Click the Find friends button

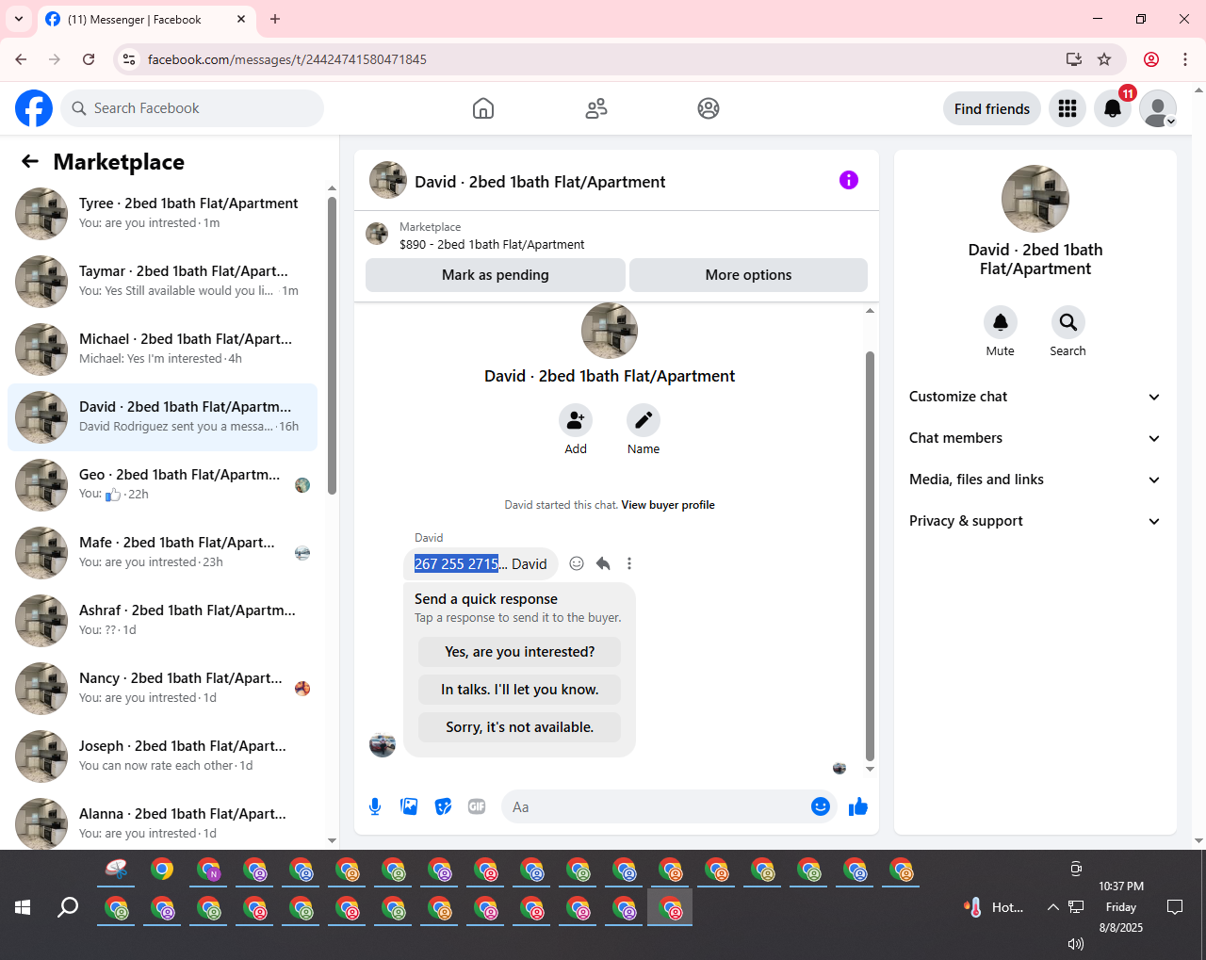(992, 108)
